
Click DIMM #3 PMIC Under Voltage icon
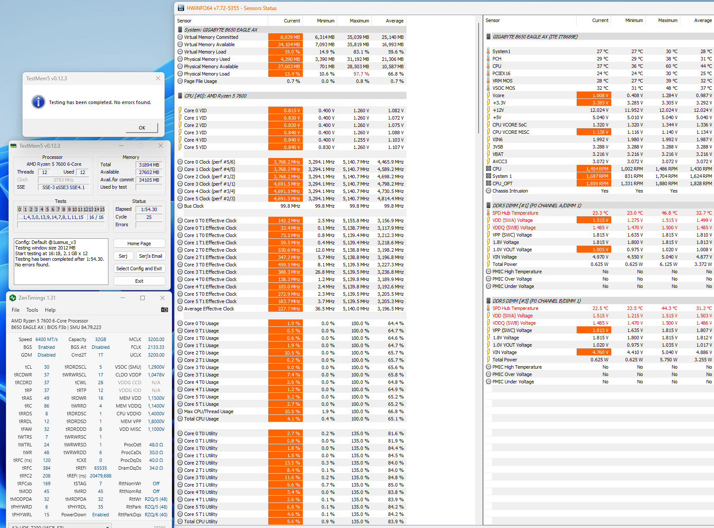(x=489, y=382)
